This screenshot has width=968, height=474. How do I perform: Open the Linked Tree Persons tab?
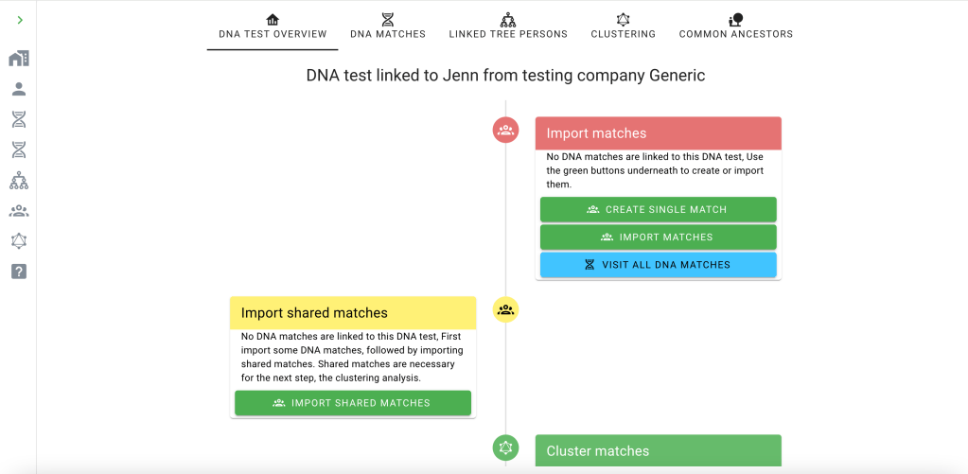(508, 26)
